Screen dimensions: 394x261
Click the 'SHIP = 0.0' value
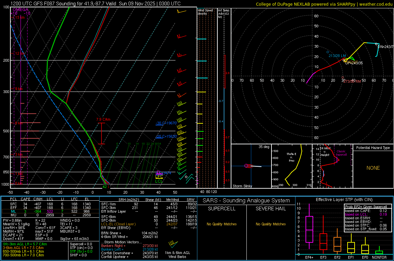tap(78, 255)
